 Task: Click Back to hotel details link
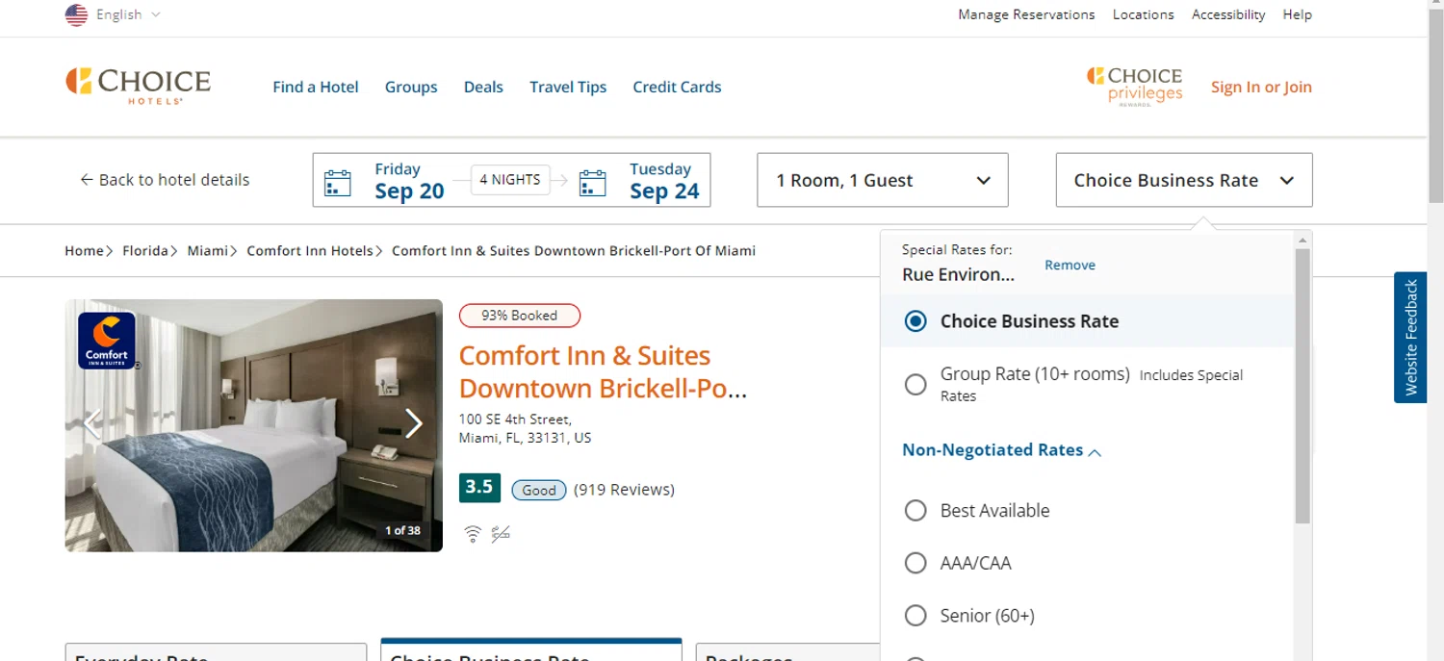(165, 180)
